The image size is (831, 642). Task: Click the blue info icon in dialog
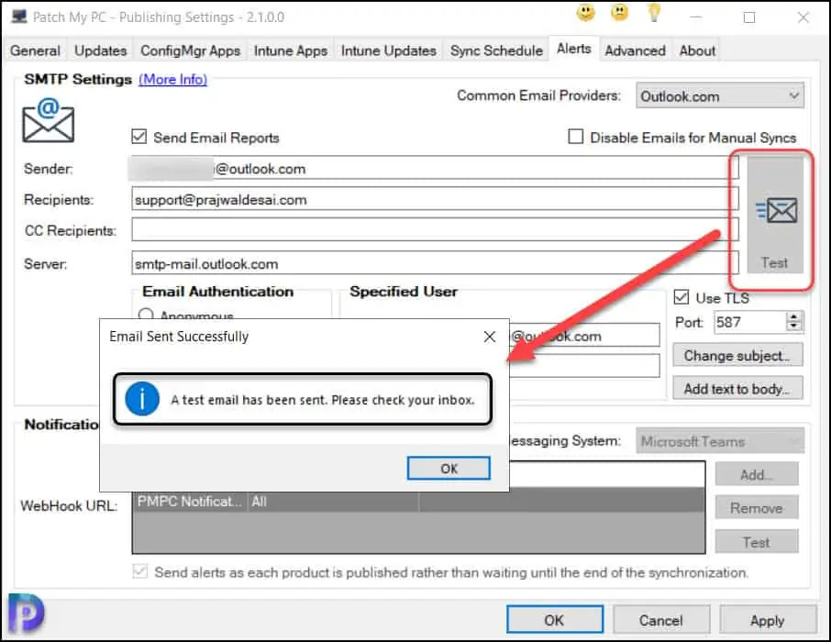(x=142, y=399)
